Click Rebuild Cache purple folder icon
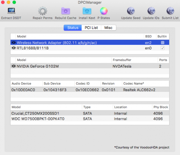 point(65,11)
